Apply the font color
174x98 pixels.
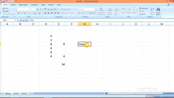(x=39, y=13)
